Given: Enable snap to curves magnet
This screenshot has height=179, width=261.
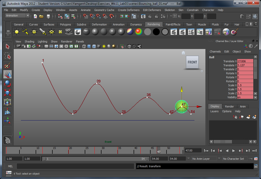Looking at the screenshot, I should click(92, 16).
